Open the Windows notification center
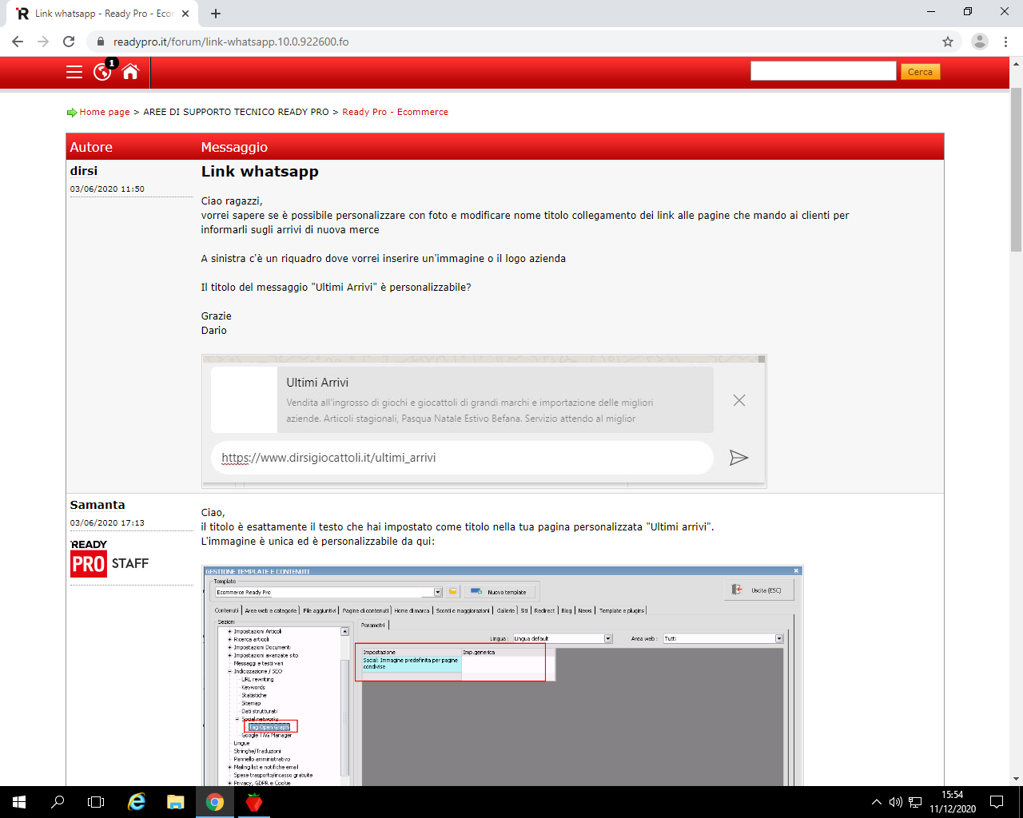The width and height of the screenshot is (1023, 818). (997, 802)
